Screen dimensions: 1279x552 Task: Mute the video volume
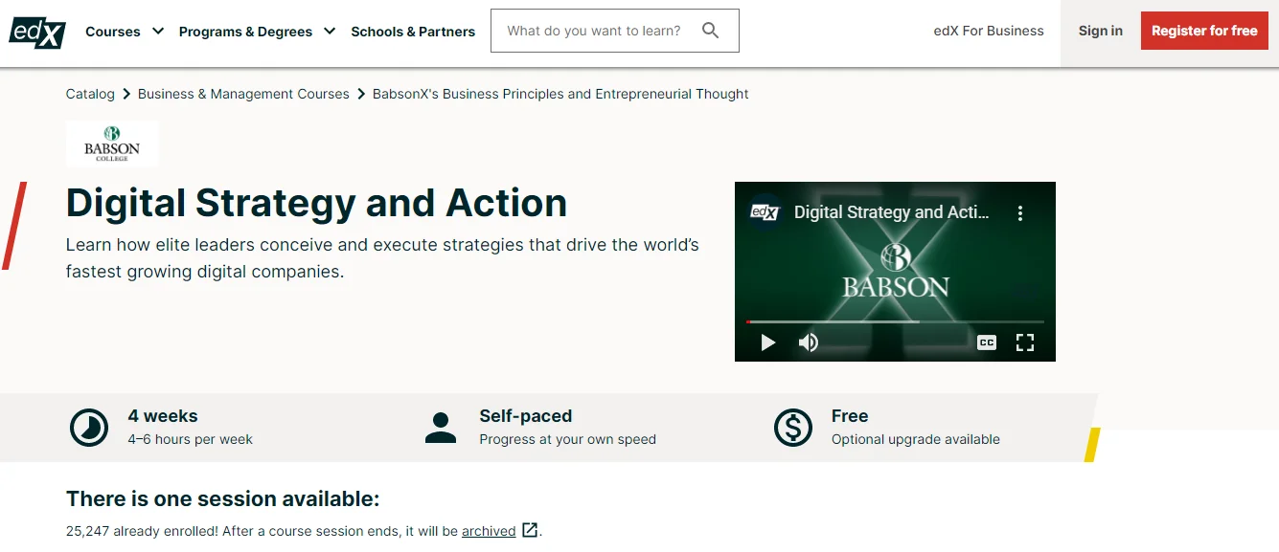click(x=809, y=342)
